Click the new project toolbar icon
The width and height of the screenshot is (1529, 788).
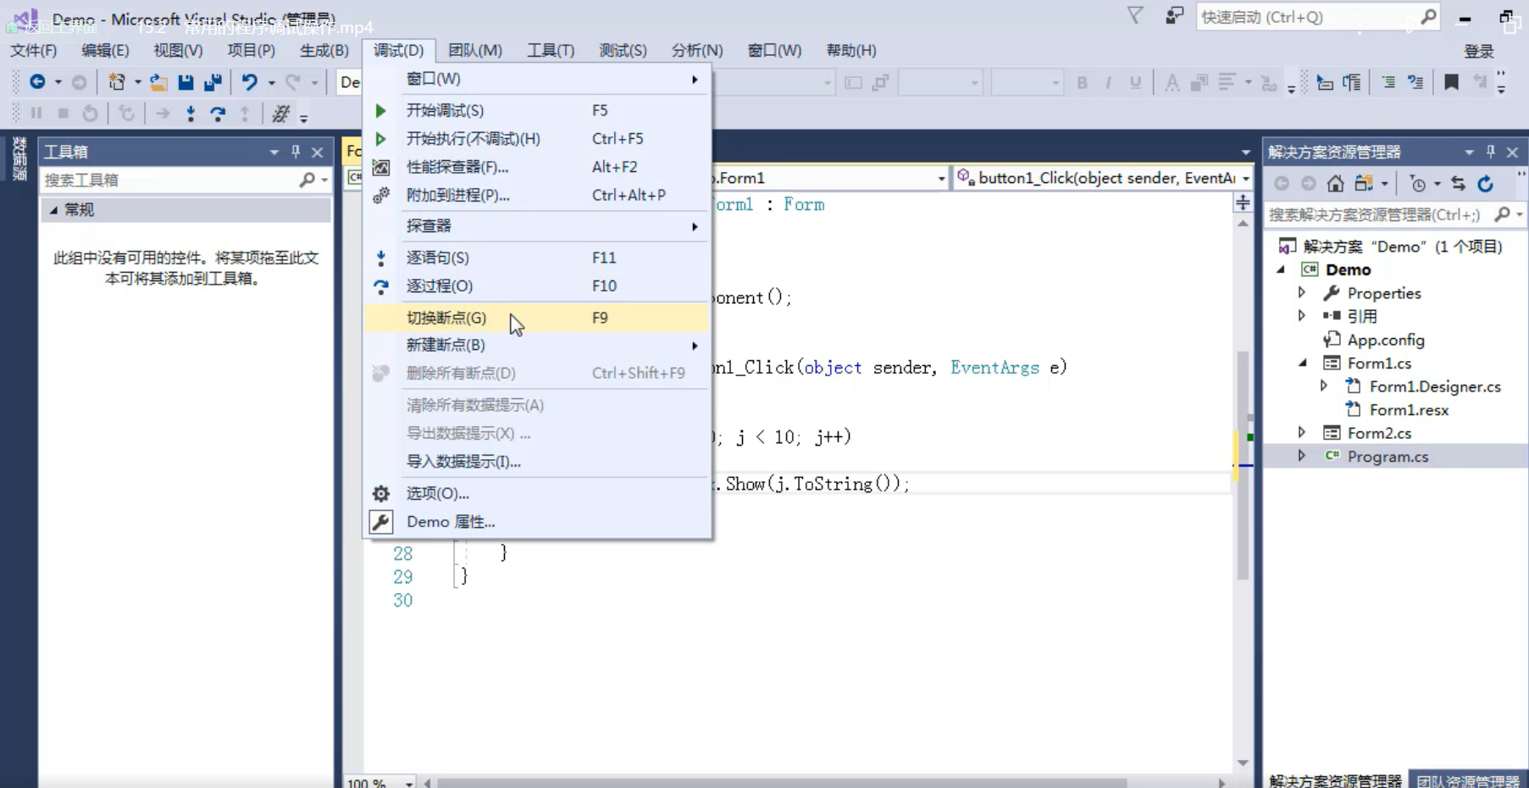pyautogui.click(x=117, y=82)
